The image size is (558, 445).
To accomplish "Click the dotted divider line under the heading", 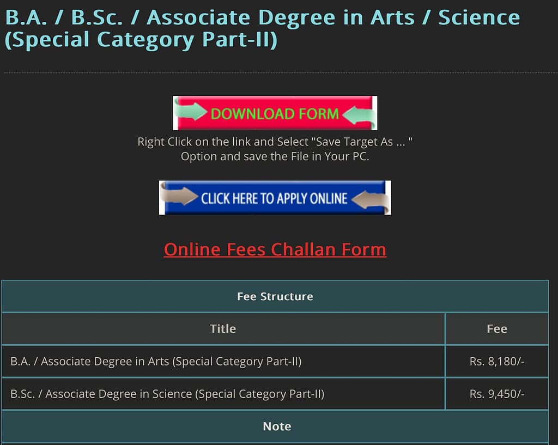I will (279, 72).
